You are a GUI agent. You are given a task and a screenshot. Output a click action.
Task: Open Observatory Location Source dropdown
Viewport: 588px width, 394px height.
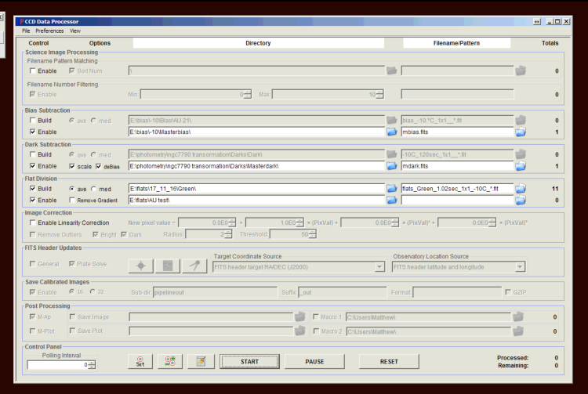click(519, 266)
